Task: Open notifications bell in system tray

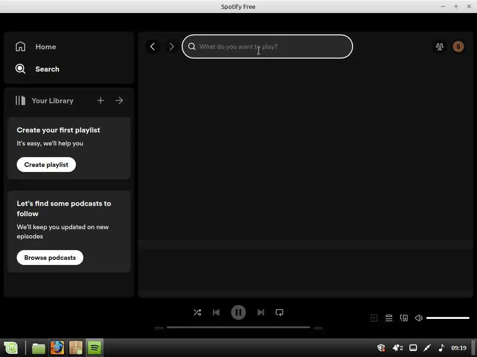Action: 398,348
